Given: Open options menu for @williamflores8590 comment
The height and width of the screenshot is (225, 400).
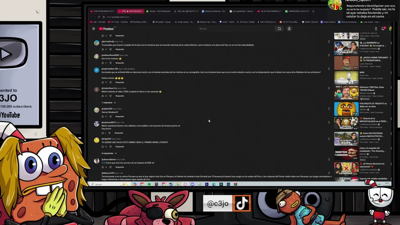Looking at the screenshot, I should 329,55.
